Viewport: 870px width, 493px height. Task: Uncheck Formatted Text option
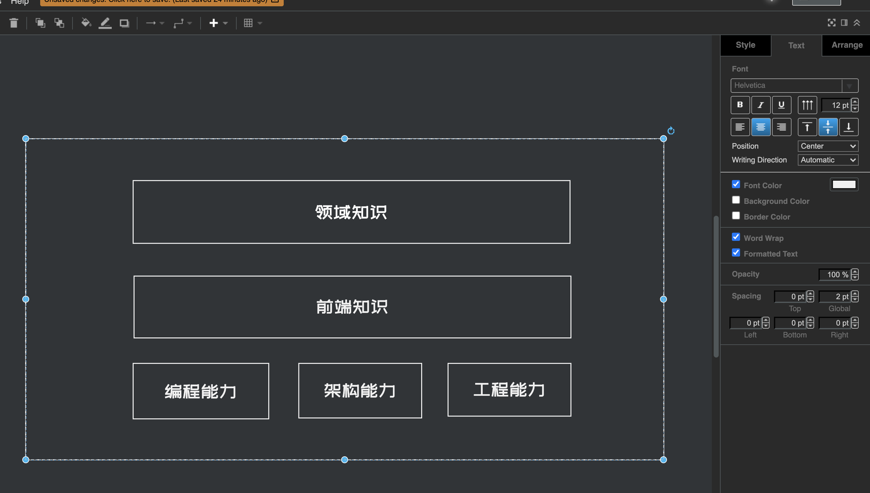pos(735,252)
